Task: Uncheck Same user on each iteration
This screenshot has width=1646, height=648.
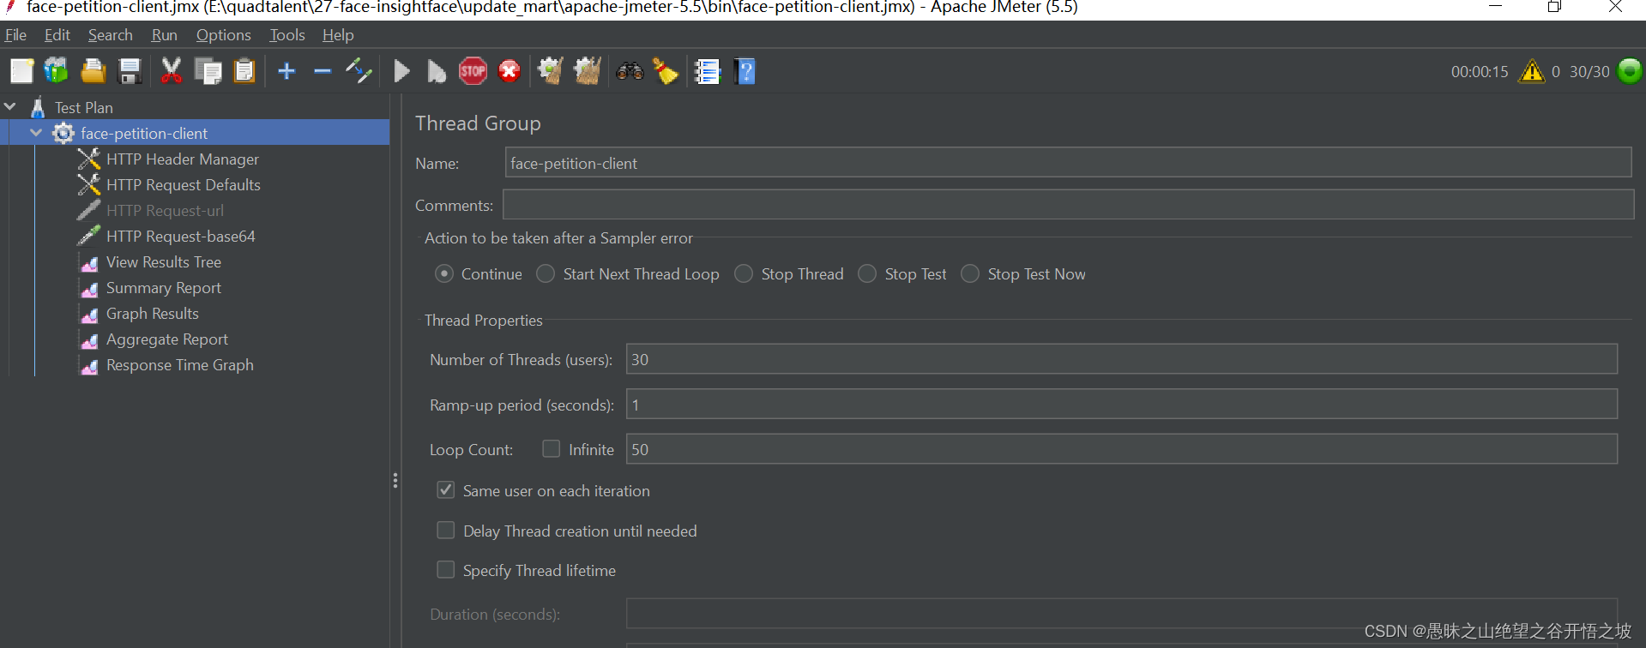Action: 446,490
